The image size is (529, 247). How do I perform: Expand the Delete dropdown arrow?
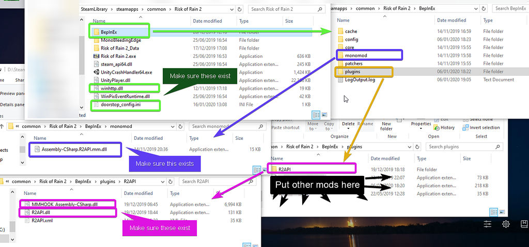(348, 129)
